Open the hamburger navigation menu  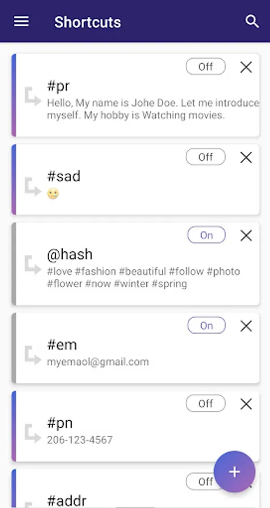21,21
